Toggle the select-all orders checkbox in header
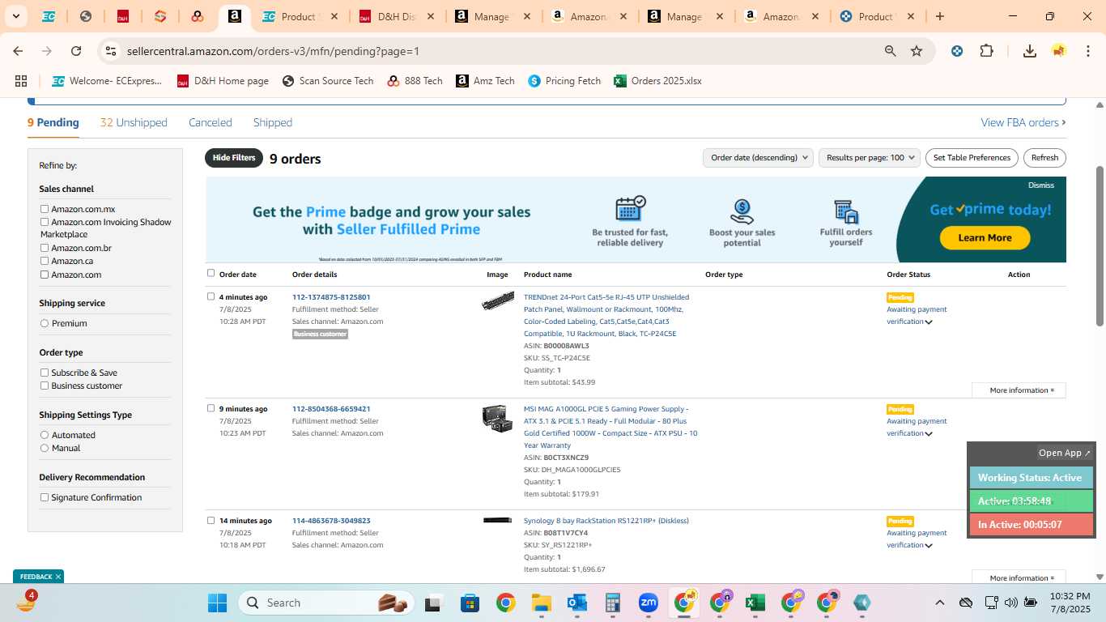The height and width of the screenshot is (622, 1106). pos(211,273)
